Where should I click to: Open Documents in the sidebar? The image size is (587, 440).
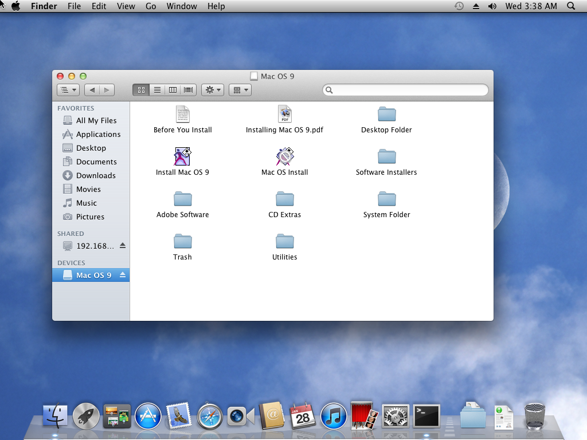(x=91, y=162)
